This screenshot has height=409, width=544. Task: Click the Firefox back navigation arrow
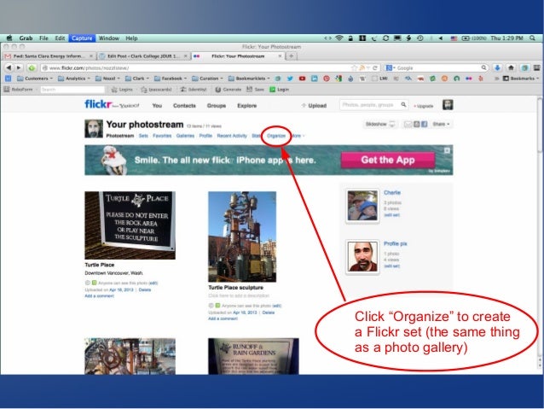[9, 67]
